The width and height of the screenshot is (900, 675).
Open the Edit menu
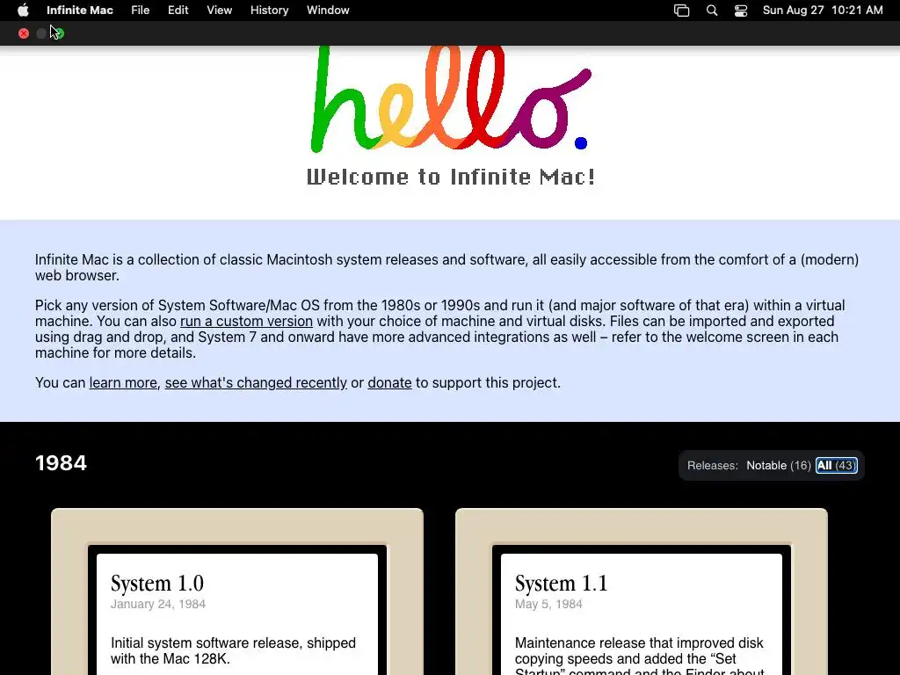click(x=178, y=11)
